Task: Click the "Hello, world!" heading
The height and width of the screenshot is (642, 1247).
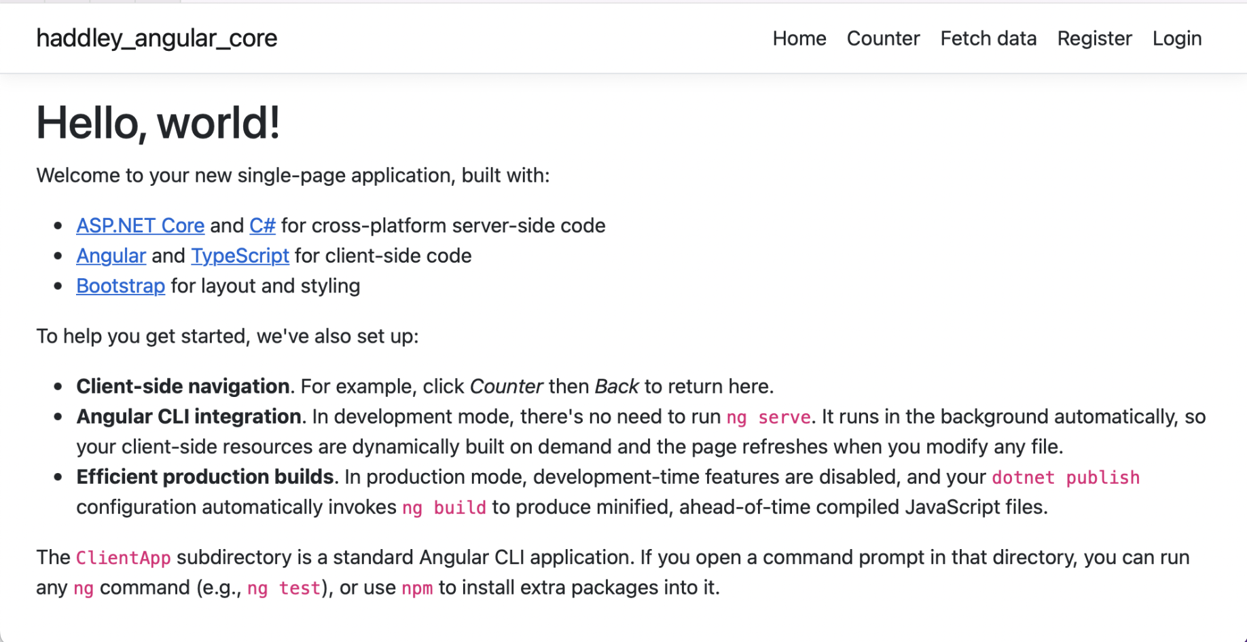Action: pos(158,123)
